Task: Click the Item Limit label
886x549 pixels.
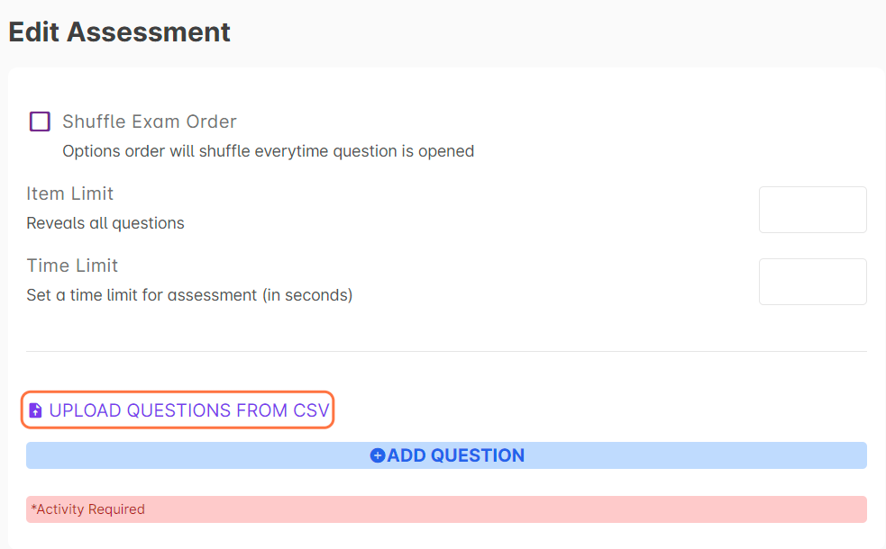Action: tap(70, 193)
